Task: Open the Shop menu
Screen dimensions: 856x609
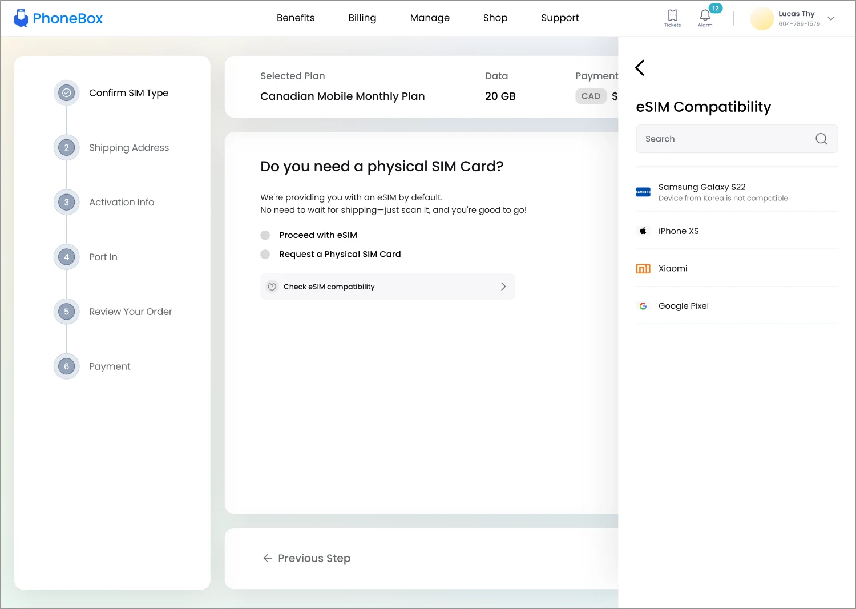Action: coord(495,18)
